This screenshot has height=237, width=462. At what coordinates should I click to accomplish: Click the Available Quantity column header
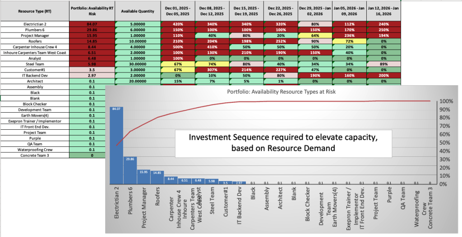pos(137,10)
